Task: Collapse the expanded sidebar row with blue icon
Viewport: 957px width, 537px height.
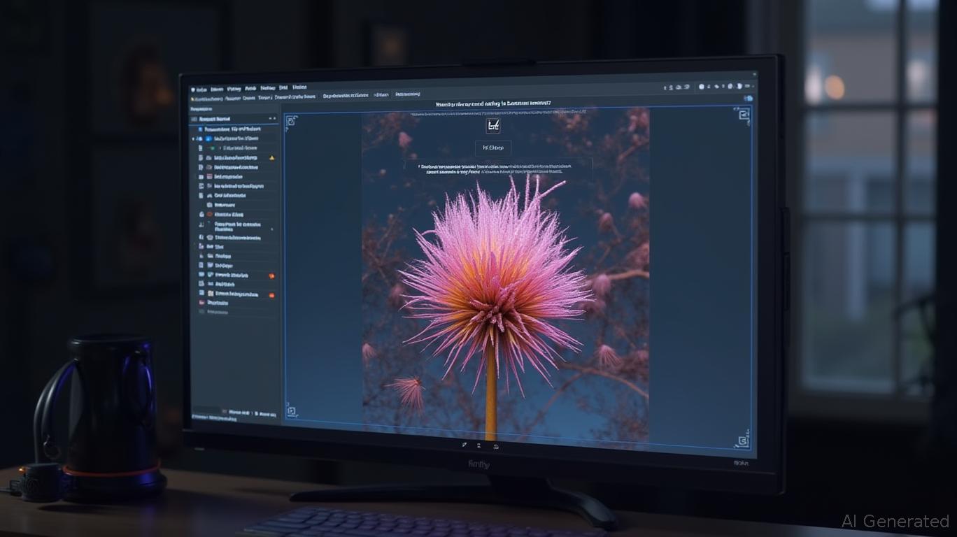Action: 194,139
